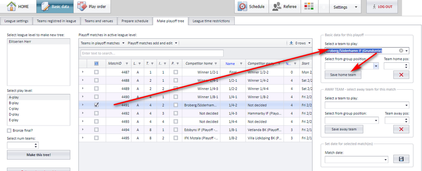Click red X below Team away pos
The height and width of the screenshot is (171, 422).
click(x=401, y=129)
